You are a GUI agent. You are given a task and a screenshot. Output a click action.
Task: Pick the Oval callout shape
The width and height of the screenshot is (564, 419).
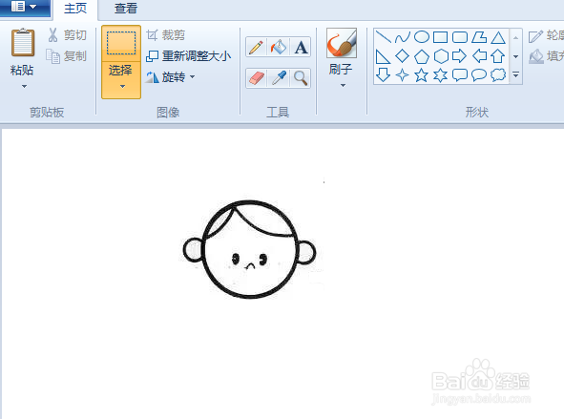[479, 75]
